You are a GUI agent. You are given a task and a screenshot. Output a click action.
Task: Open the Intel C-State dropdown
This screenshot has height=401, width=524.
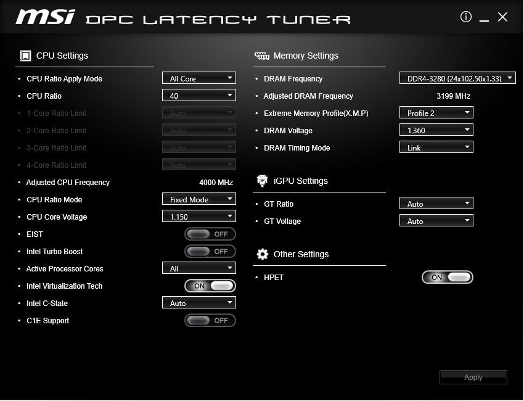click(x=199, y=303)
